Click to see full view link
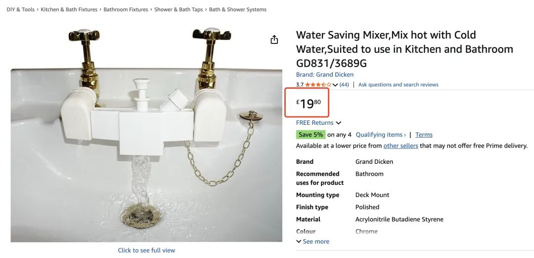This screenshot has height=258, width=534. (146, 250)
